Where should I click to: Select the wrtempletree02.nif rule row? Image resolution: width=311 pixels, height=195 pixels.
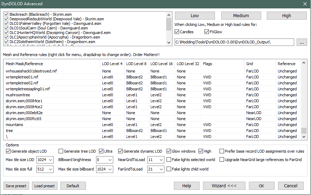pos(152,83)
